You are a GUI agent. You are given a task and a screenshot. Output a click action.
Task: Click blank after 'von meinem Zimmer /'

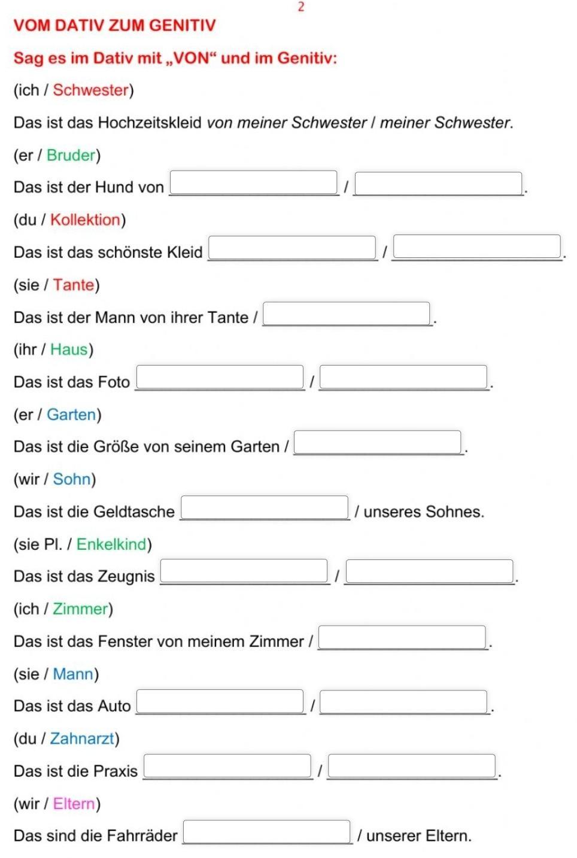(402, 637)
